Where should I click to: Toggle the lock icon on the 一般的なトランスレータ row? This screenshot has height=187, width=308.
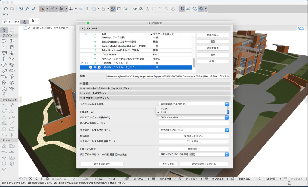click(x=82, y=63)
